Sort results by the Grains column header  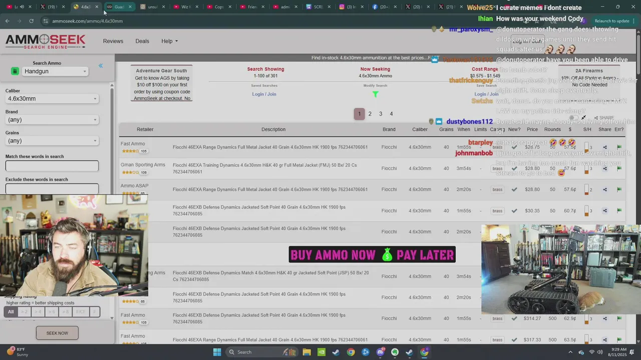point(446,129)
